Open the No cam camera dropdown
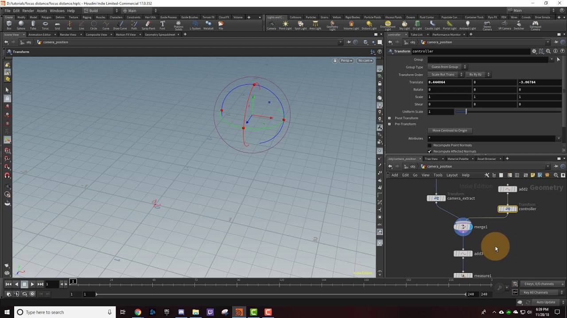The image size is (567, 318). tap(365, 61)
